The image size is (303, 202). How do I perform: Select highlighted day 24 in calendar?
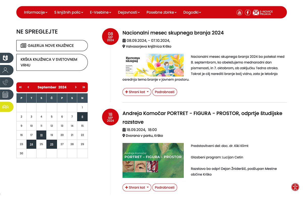coord(31,144)
